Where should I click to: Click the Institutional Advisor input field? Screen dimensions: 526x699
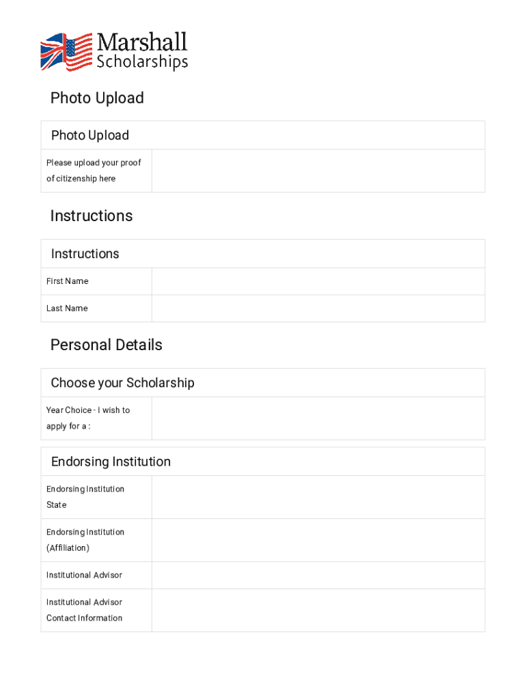(318, 575)
